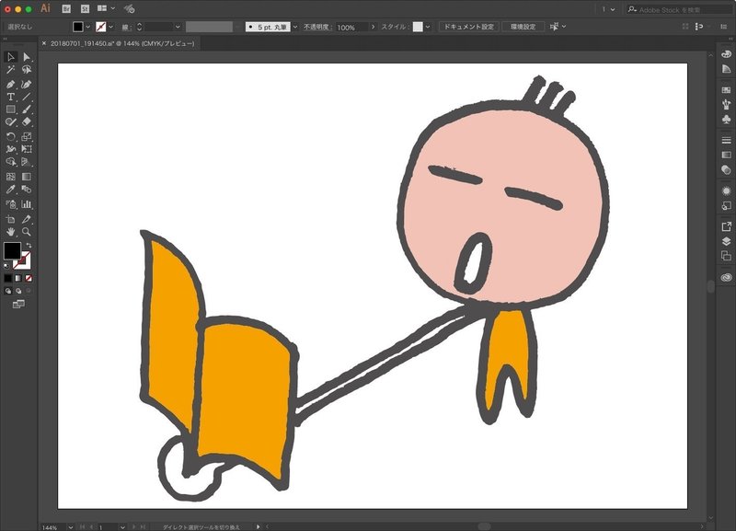Screen dimensions: 736x531
Task: Select the Gradient tool
Action: point(27,177)
